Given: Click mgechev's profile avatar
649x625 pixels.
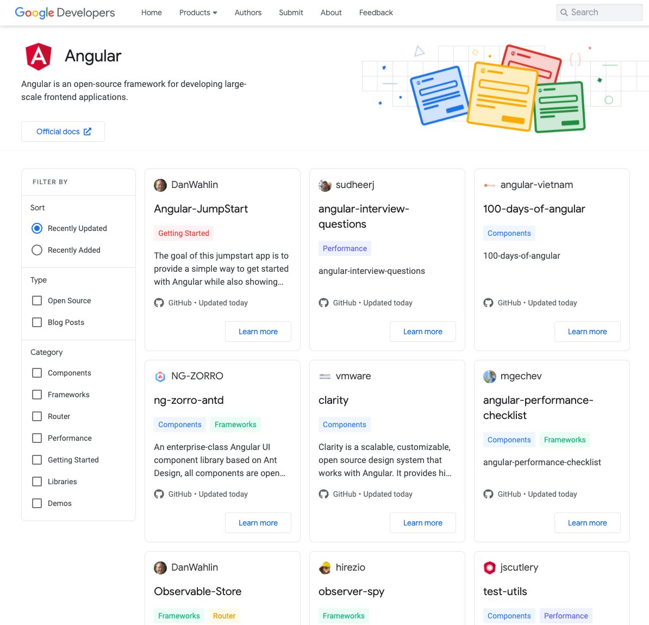Looking at the screenshot, I should pyautogui.click(x=489, y=376).
